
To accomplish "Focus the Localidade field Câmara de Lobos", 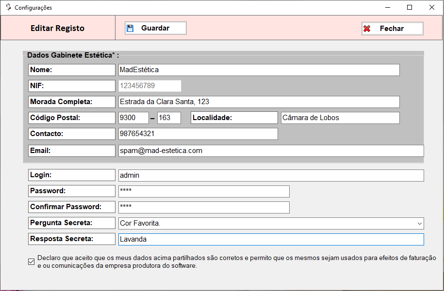I will [340, 118].
